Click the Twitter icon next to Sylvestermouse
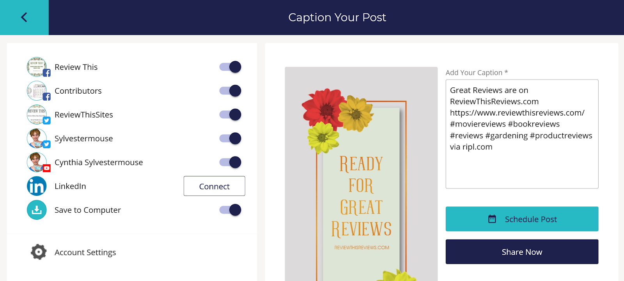The width and height of the screenshot is (624, 281). pos(46,144)
